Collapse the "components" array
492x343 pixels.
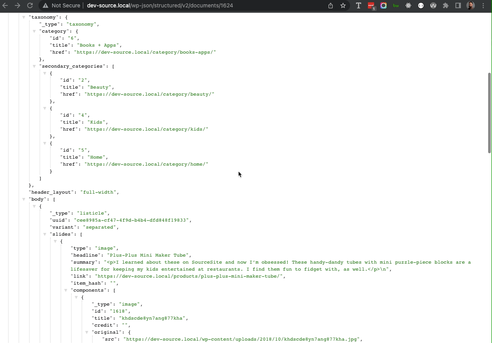66,290
